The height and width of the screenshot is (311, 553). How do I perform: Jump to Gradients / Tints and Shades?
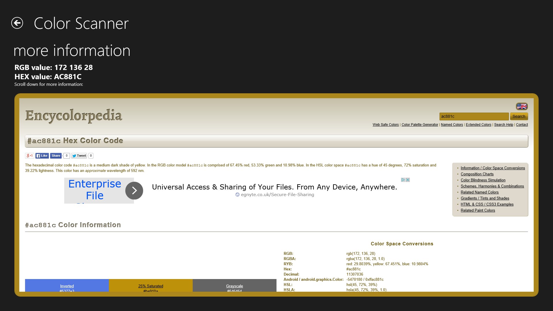(485, 198)
